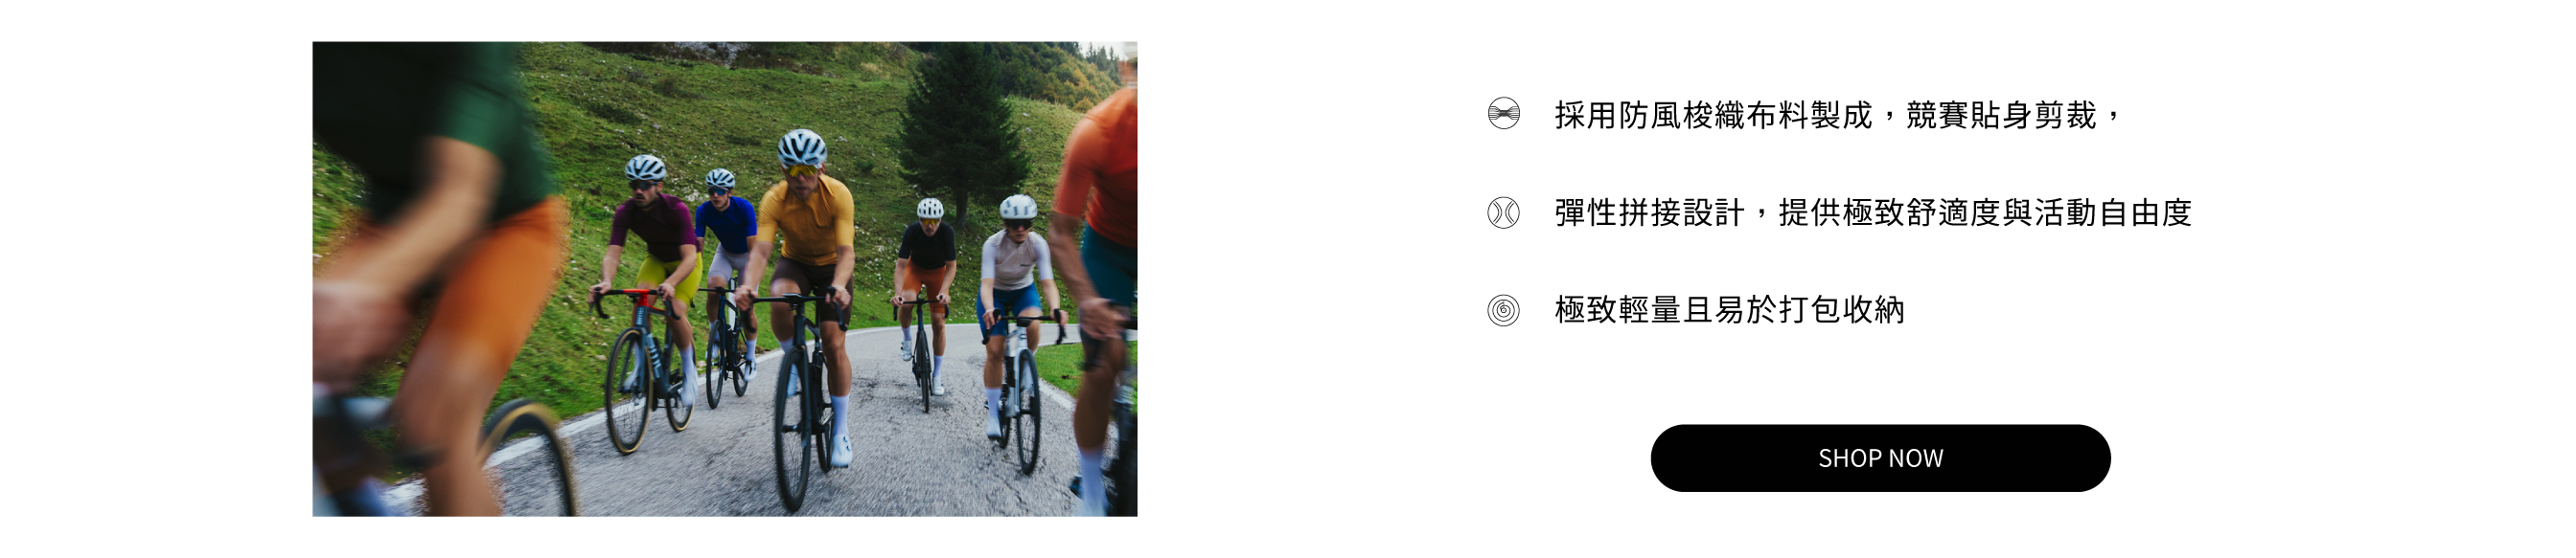Select the text 彈性拼接設計，提供極致舒適度與活動自由度
The height and width of the screenshot is (558, 2576).
coord(1873,212)
